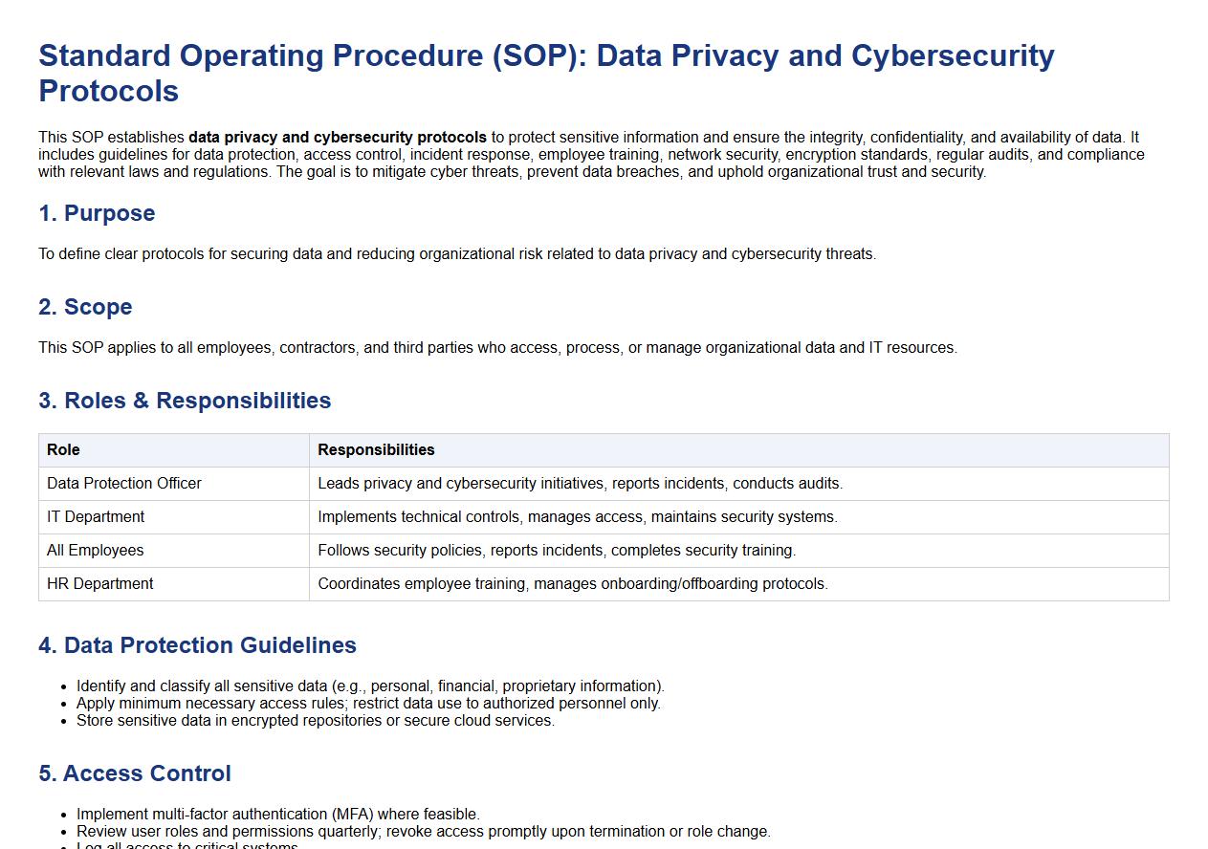The image size is (1208, 849).
Task: Click the '2. Scope' heading
Action: (85, 307)
